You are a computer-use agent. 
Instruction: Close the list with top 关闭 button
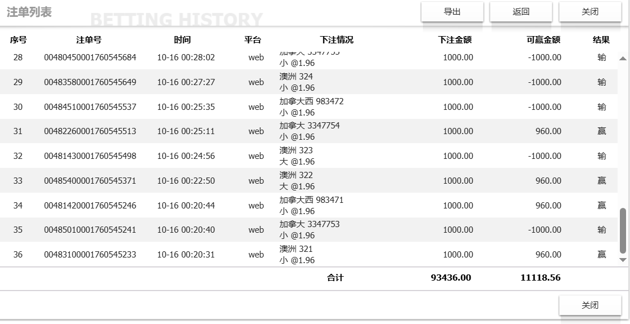[589, 12]
